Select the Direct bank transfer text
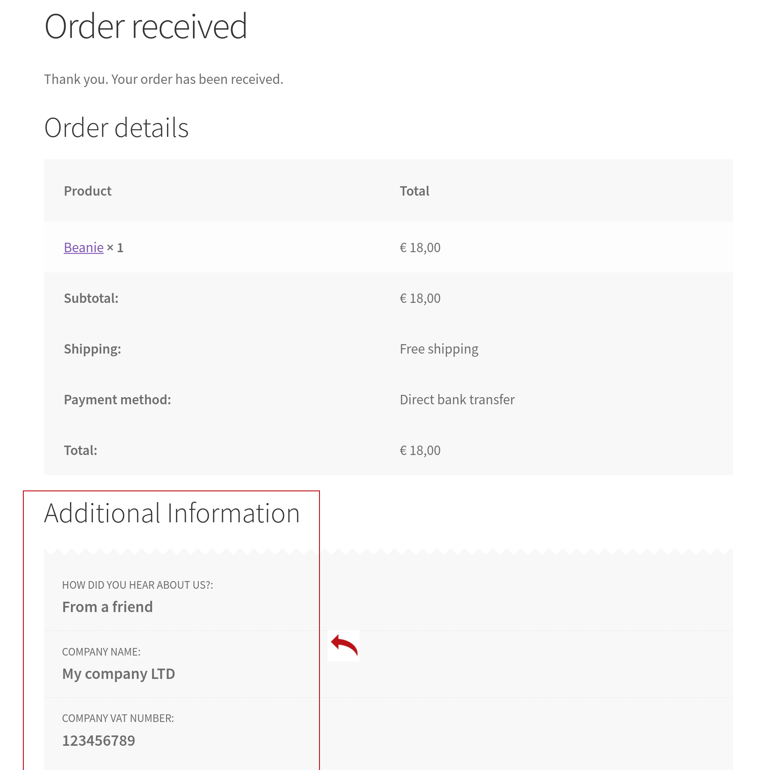 pyautogui.click(x=457, y=400)
